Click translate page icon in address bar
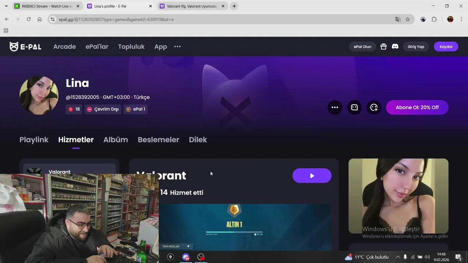The height and width of the screenshot is (263, 468). coord(398,19)
